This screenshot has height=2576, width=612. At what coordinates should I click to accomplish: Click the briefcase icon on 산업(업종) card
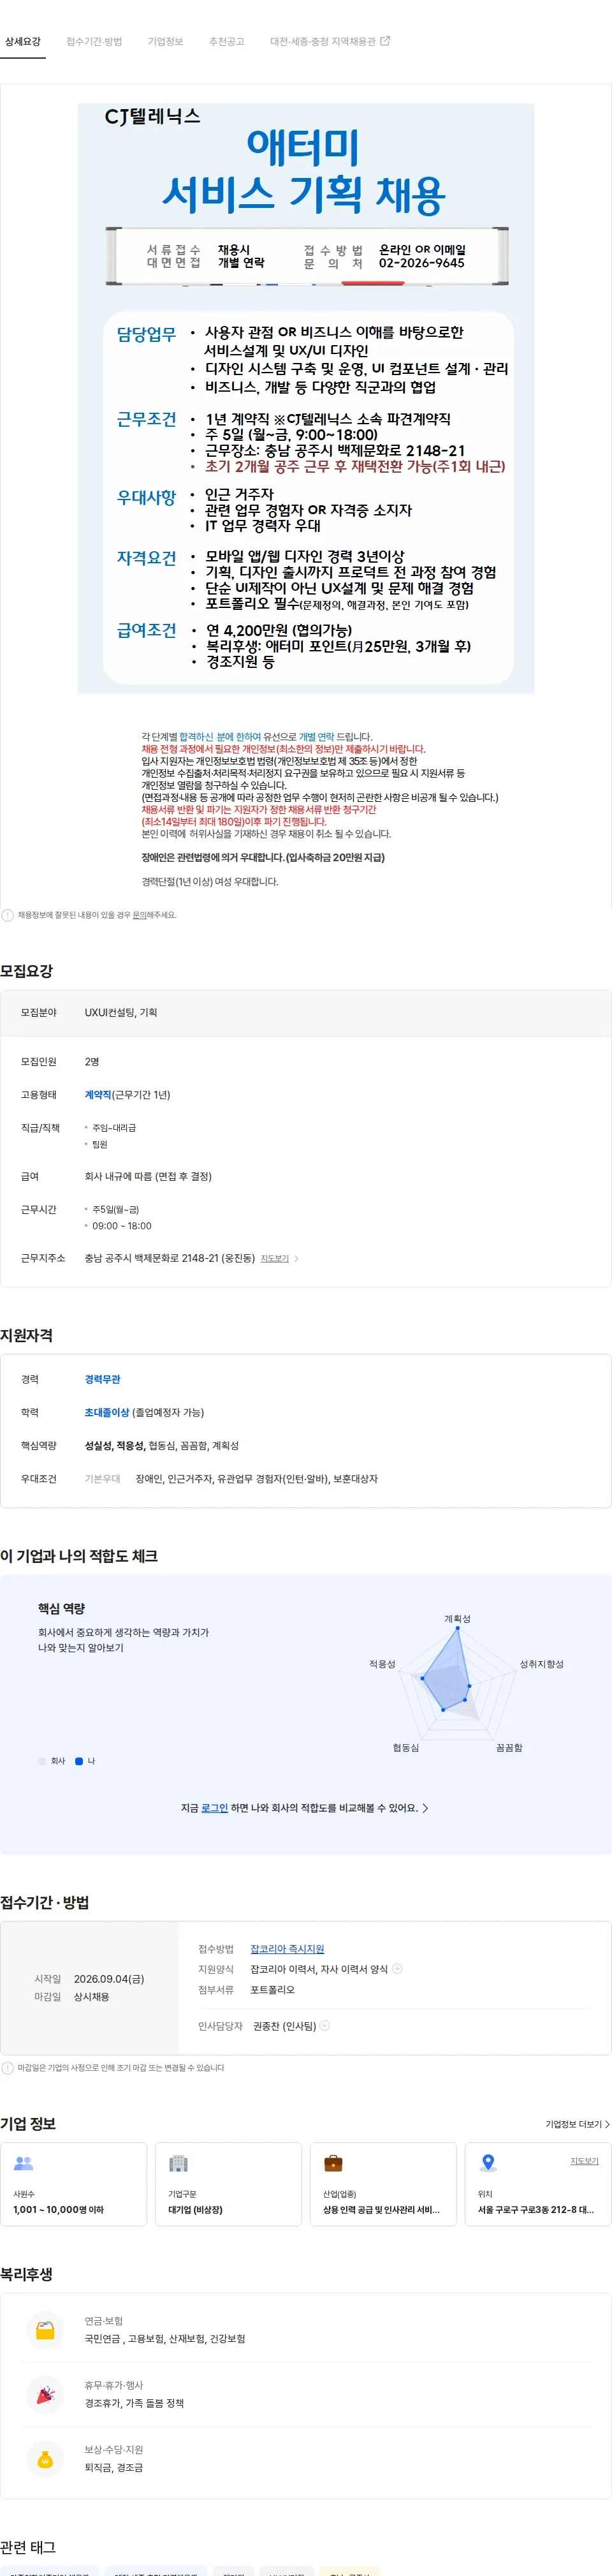(333, 2163)
